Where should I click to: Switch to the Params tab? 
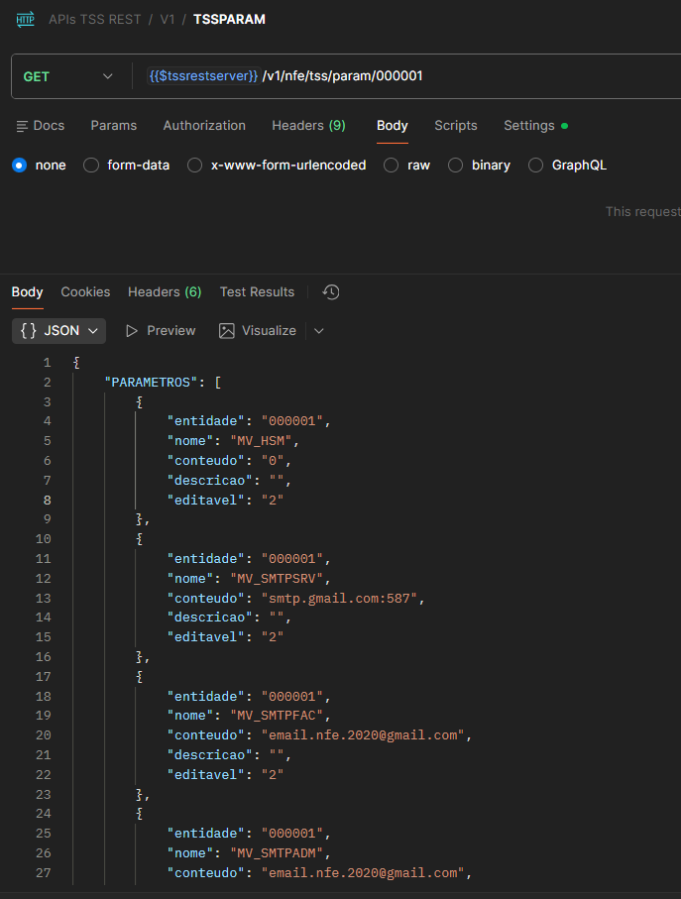click(x=114, y=126)
